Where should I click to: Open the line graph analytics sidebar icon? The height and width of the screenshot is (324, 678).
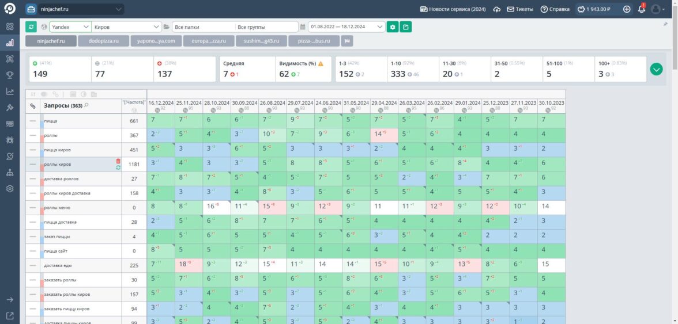pyautogui.click(x=9, y=92)
